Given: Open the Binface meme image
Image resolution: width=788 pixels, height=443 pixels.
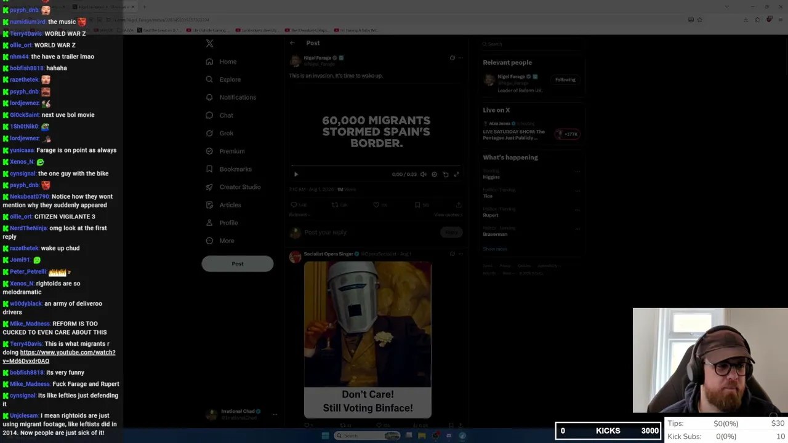Looking at the screenshot, I should click(x=368, y=340).
